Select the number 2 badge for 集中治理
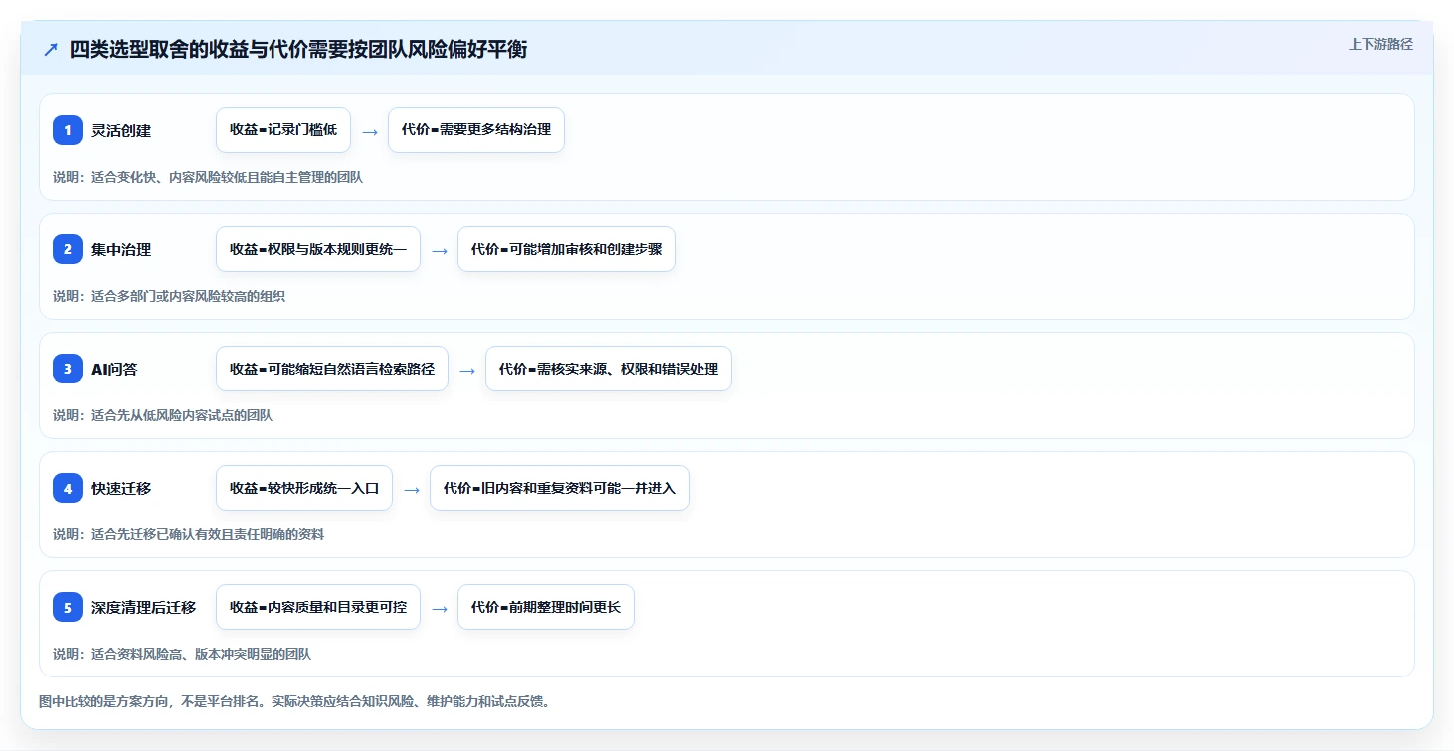 point(68,249)
